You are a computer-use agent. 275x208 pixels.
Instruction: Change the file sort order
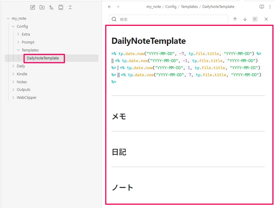click(x=51, y=7)
